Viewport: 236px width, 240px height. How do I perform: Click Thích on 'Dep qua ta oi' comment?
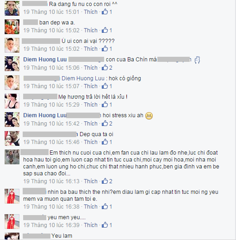(x=91, y=142)
